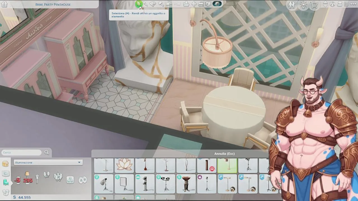Pick the twin-head tripod light thumbnail
Screen dimensions: 358x201
coord(166,184)
